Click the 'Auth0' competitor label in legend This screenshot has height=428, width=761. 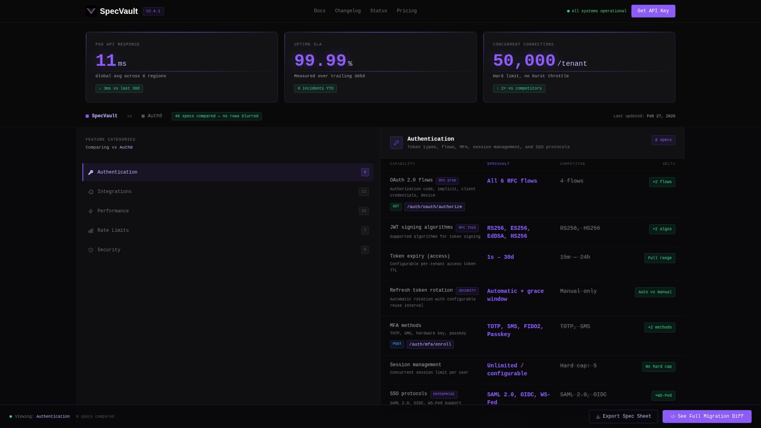pos(155,116)
